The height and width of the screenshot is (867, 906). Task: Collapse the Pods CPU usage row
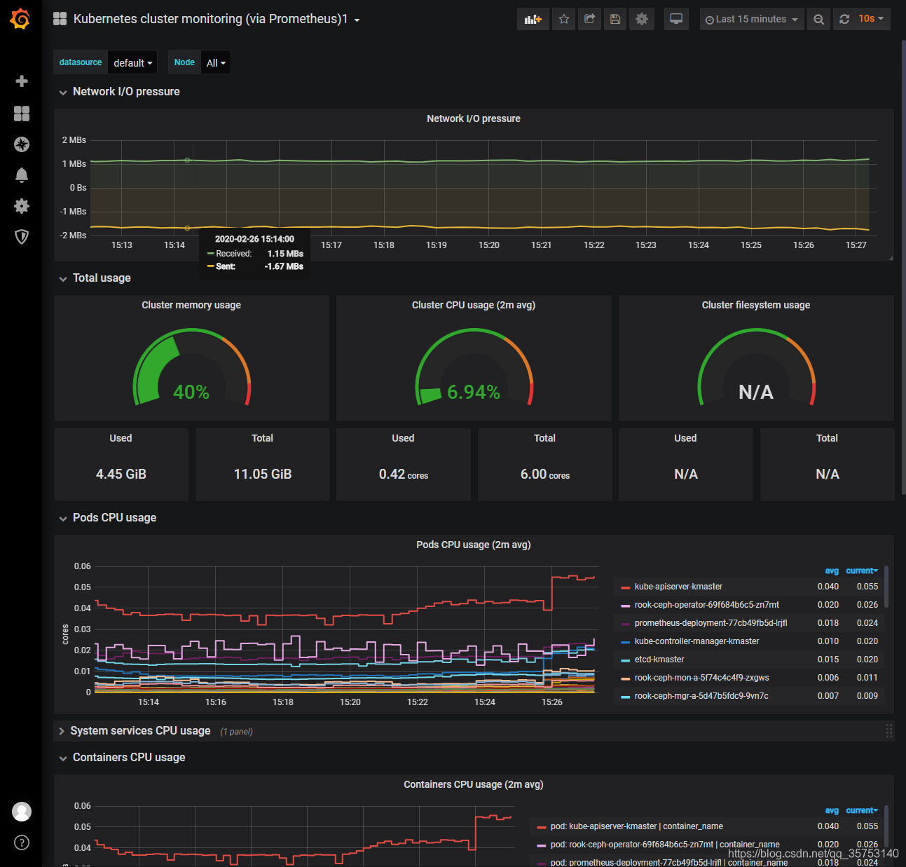click(107, 518)
